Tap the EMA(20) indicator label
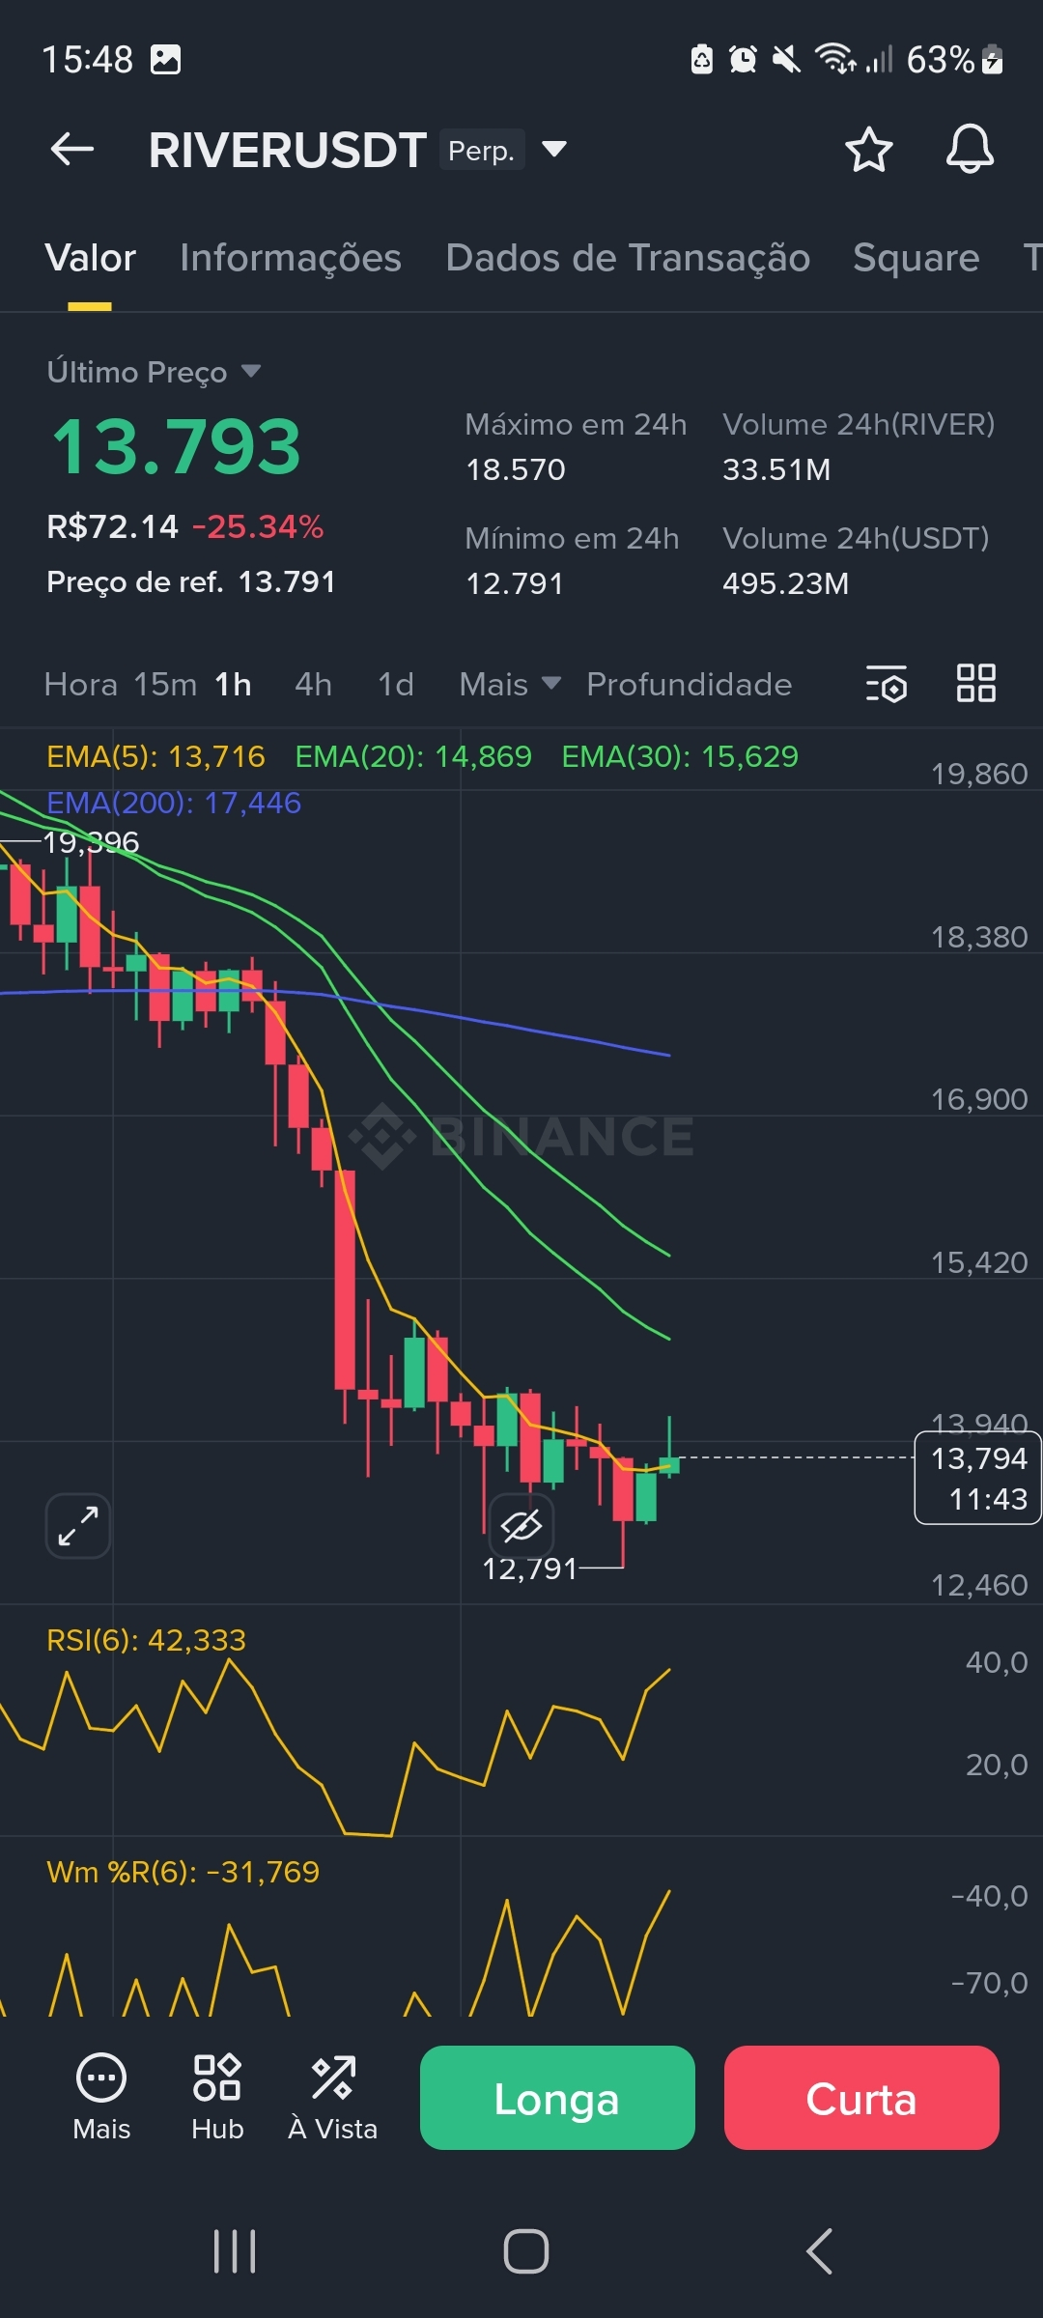Image resolution: width=1043 pixels, height=2318 pixels. [x=413, y=756]
